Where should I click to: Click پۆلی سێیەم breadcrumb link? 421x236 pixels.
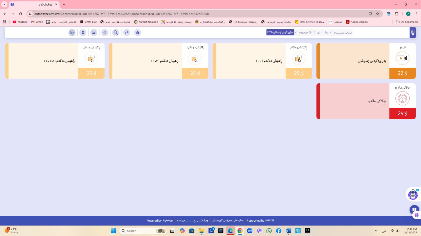click(x=343, y=33)
